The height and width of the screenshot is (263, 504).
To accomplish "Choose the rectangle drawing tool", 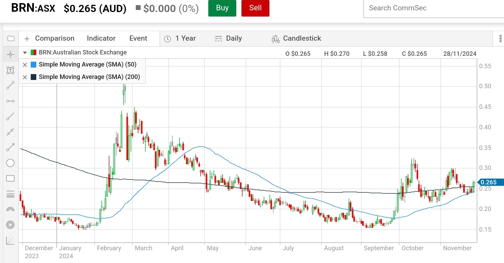I will point(10,179).
